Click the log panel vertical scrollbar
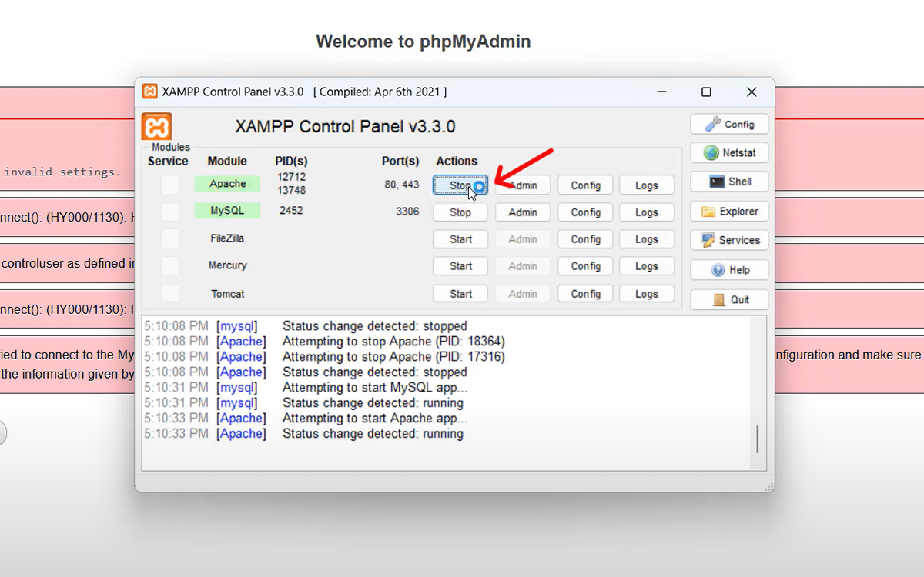The width and height of the screenshot is (924, 577). [757, 439]
